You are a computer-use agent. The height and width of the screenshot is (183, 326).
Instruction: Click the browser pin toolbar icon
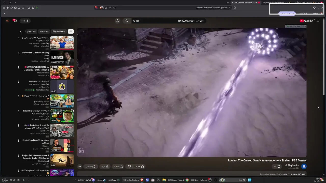[11, 8]
